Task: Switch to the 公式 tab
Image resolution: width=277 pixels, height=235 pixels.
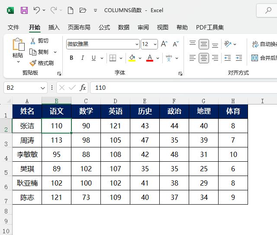Action: (104, 27)
